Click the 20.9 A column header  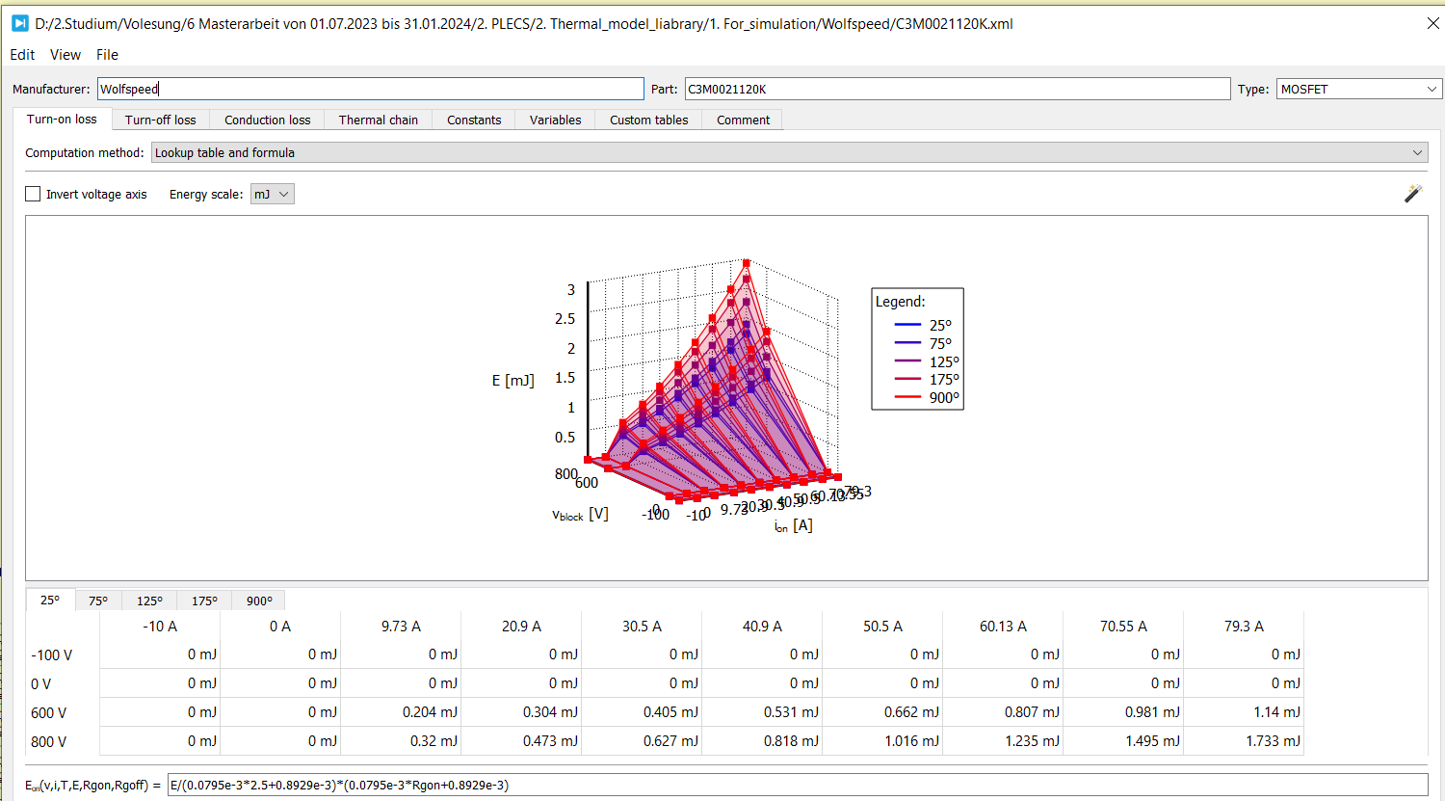(521, 626)
